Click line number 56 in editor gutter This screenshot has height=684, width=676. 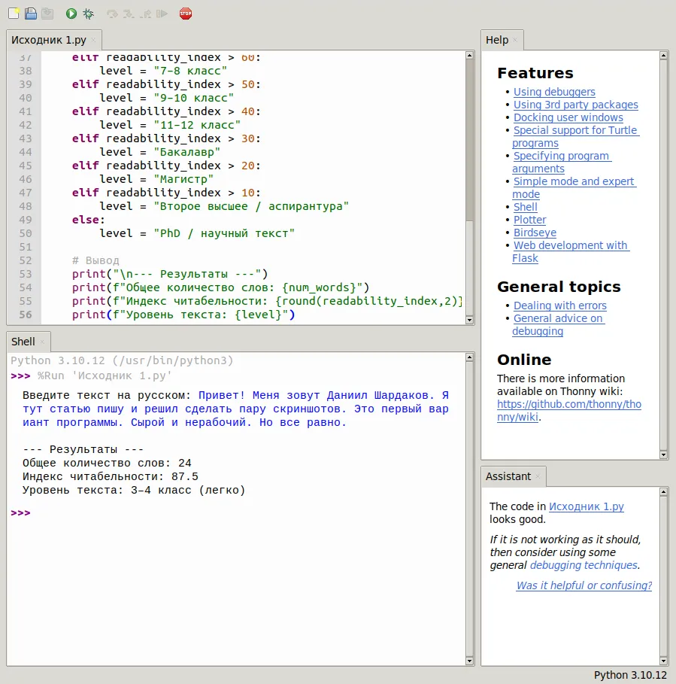point(26,315)
